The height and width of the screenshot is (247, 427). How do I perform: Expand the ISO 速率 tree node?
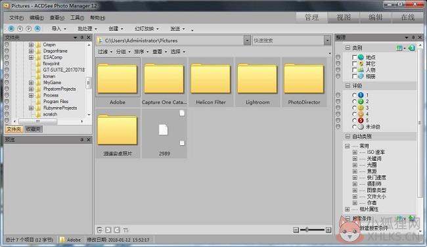click(355, 152)
